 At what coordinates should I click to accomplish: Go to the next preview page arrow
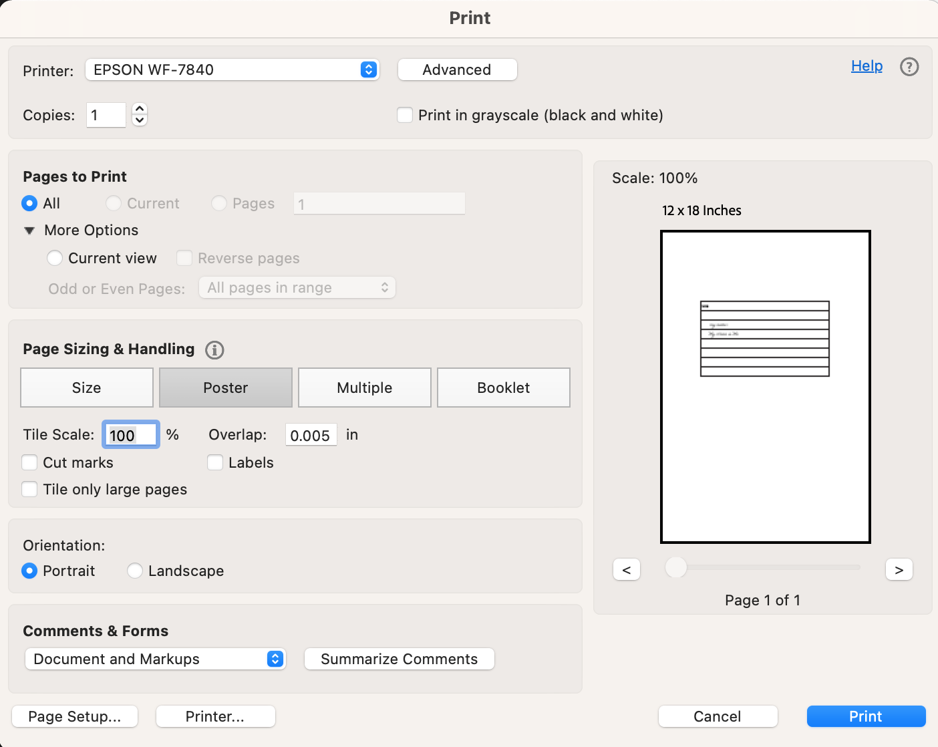(x=899, y=569)
